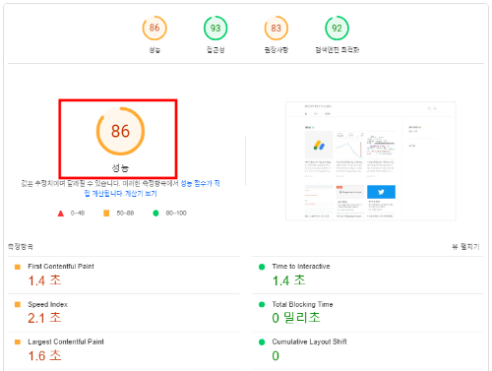Click the '측정항목' section heading

[x=21, y=247]
